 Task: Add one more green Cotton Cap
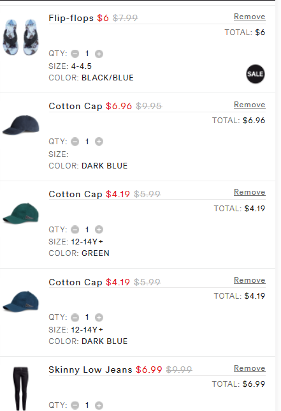coord(99,230)
